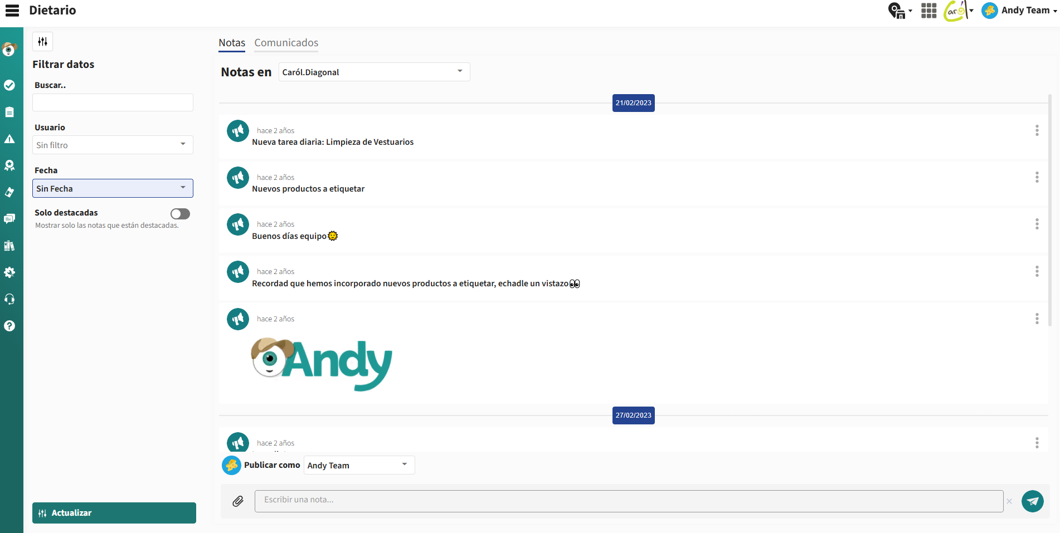This screenshot has width=1060, height=533.
Task: Open the award ribbon icon in sidebar
Action: click(9, 165)
